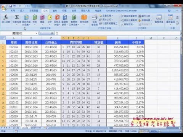Open the Name Manager

click(x=95, y=20)
